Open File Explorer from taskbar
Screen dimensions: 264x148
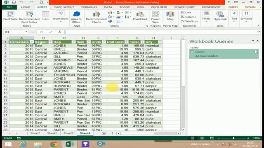(38, 144)
